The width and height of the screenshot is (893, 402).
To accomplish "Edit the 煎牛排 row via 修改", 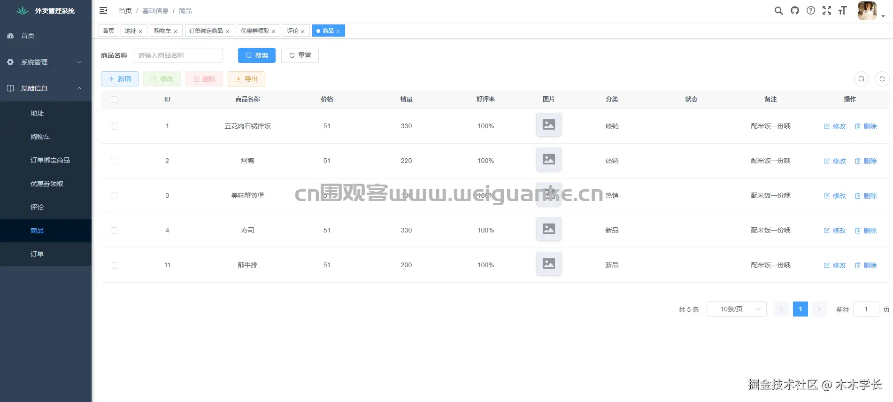I will (x=834, y=265).
